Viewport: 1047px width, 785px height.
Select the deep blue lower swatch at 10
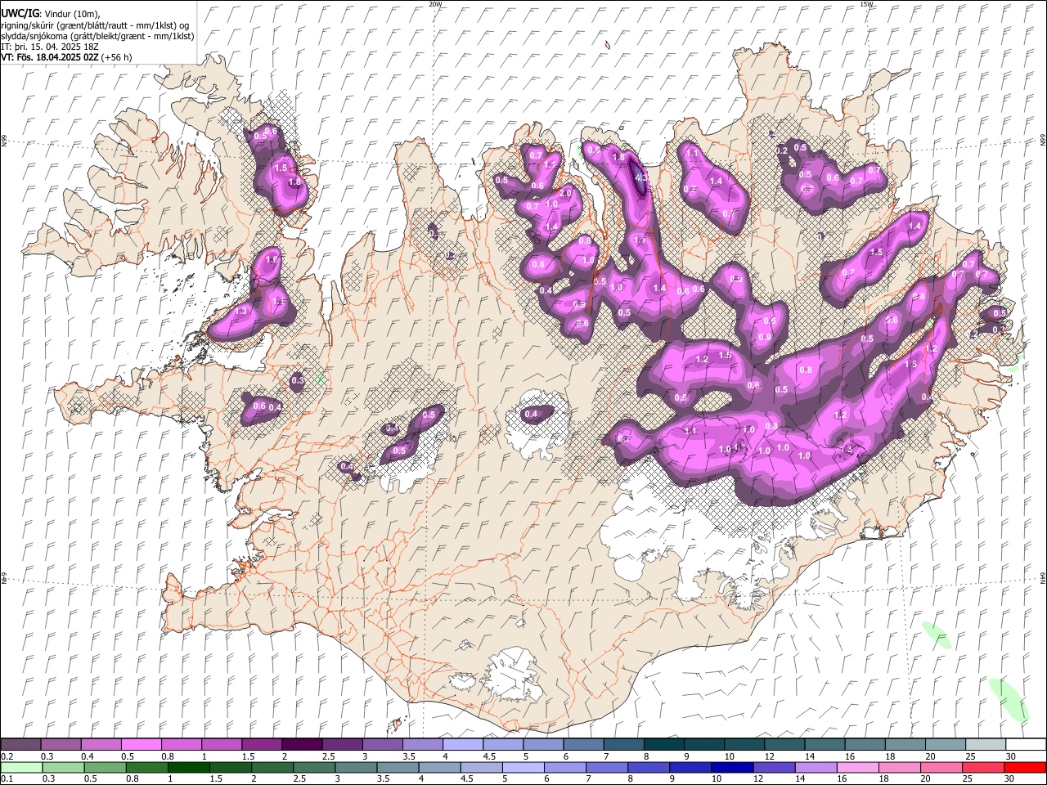pyautogui.click(x=732, y=767)
